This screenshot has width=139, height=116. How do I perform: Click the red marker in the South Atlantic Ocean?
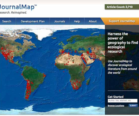pyautogui.click(x=60, y=91)
